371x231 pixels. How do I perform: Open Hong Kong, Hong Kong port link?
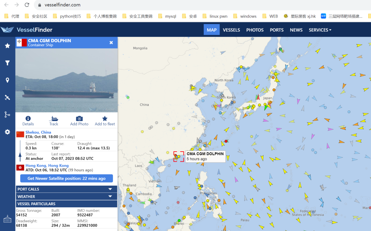47,165
